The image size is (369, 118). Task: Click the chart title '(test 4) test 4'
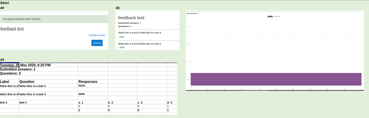point(192,13)
